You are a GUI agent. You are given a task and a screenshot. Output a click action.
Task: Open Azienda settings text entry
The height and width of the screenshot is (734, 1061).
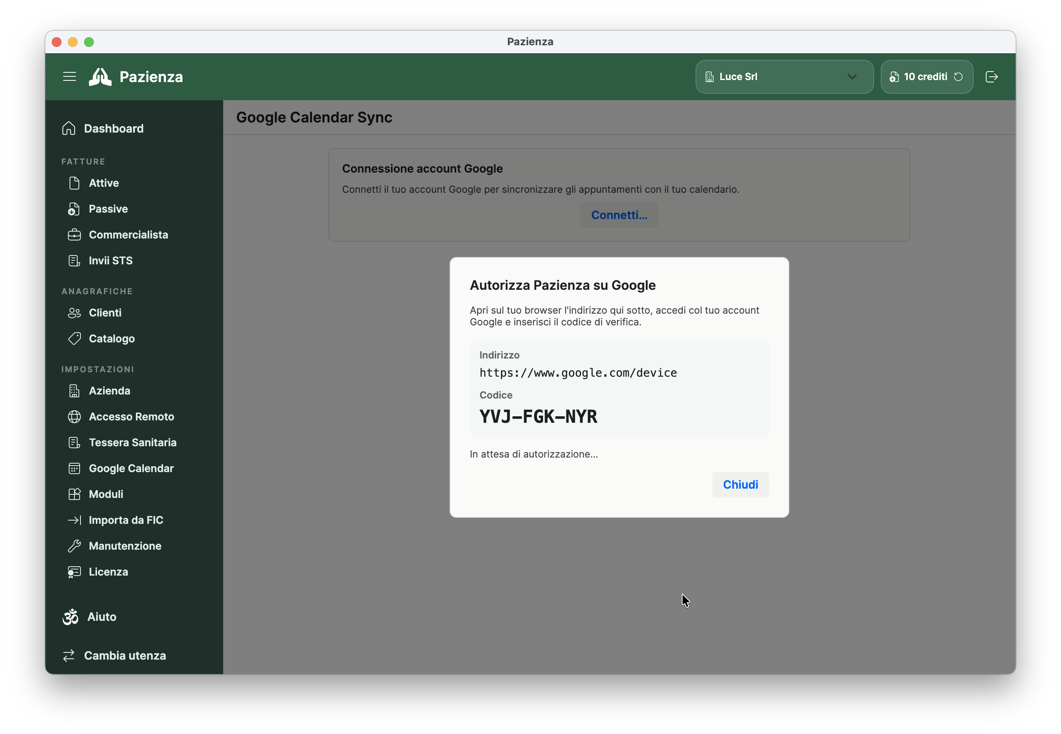pos(110,391)
